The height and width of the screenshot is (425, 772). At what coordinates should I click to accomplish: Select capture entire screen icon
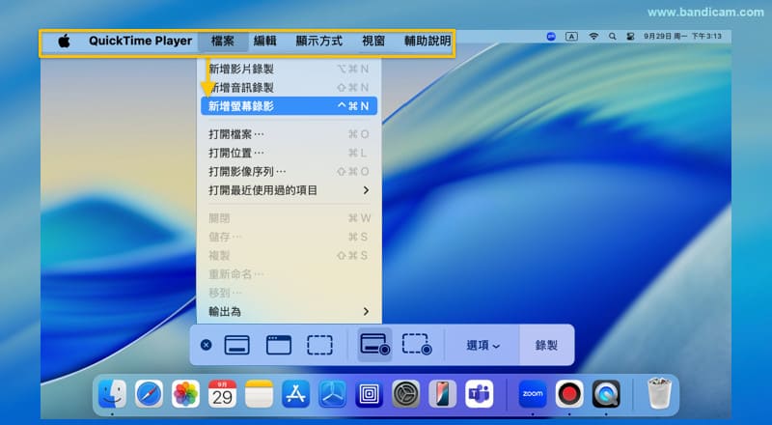click(237, 345)
